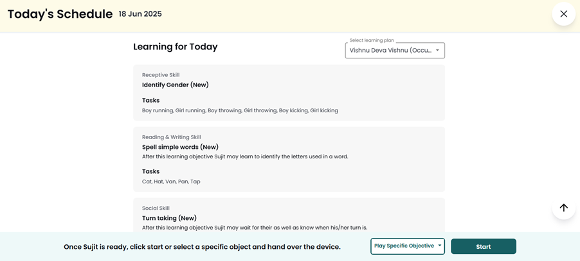This screenshot has height=261, width=580.
Task: Click the 18 Jun 2025 date label
Action: (140, 14)
